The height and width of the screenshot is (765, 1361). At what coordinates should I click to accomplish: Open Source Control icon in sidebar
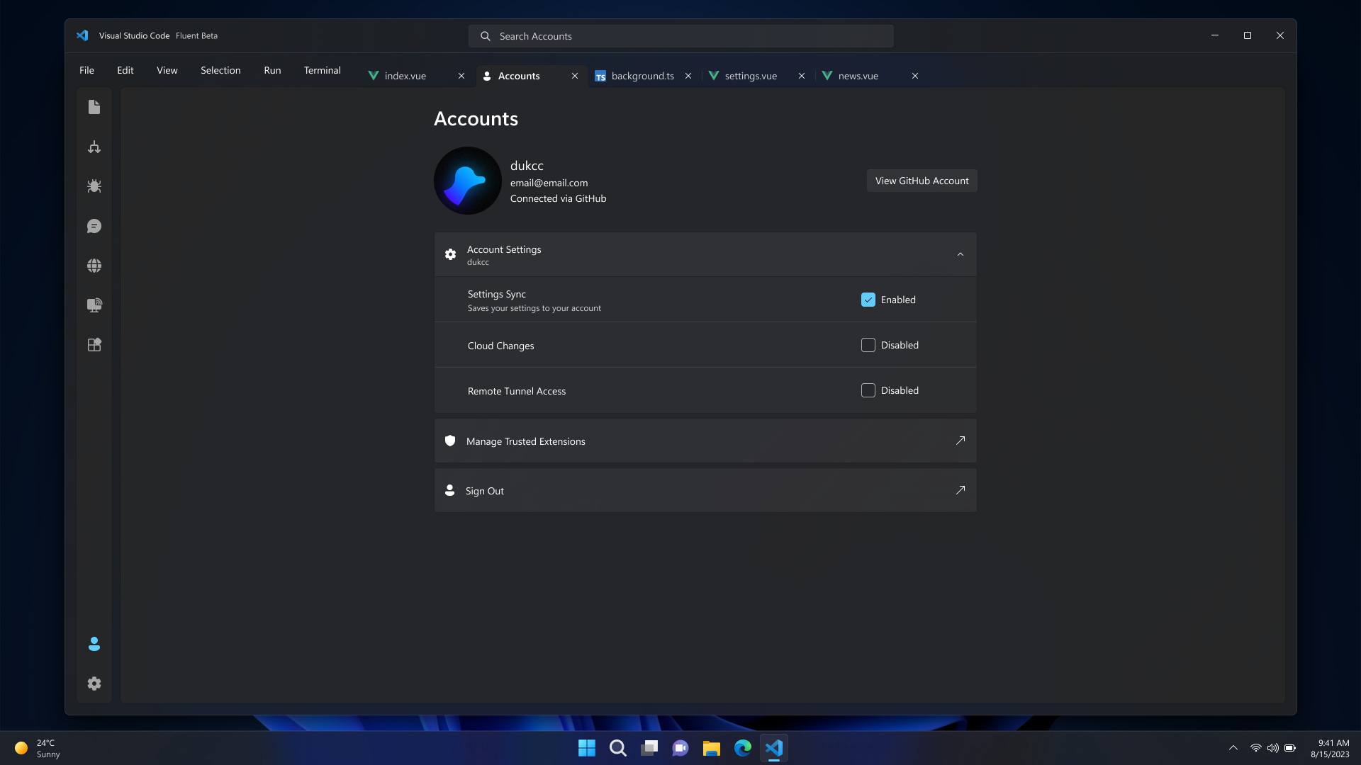94,147
